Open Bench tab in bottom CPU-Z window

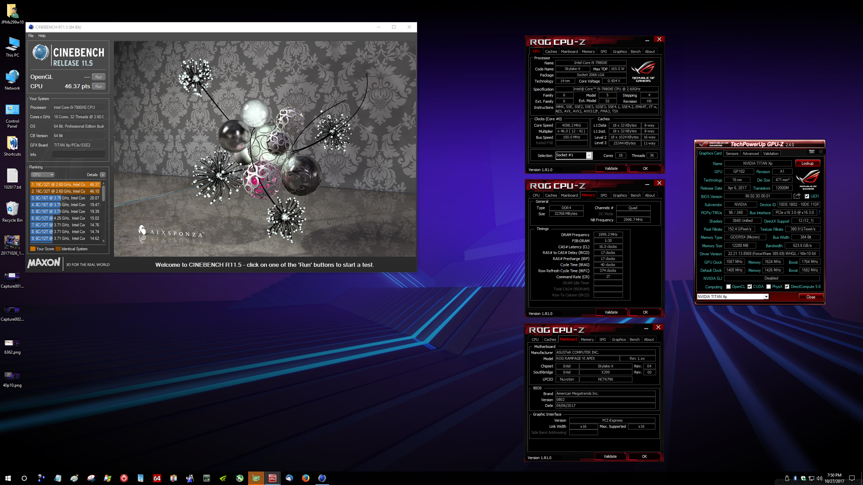pyautogui.click(x=634, y=339)
